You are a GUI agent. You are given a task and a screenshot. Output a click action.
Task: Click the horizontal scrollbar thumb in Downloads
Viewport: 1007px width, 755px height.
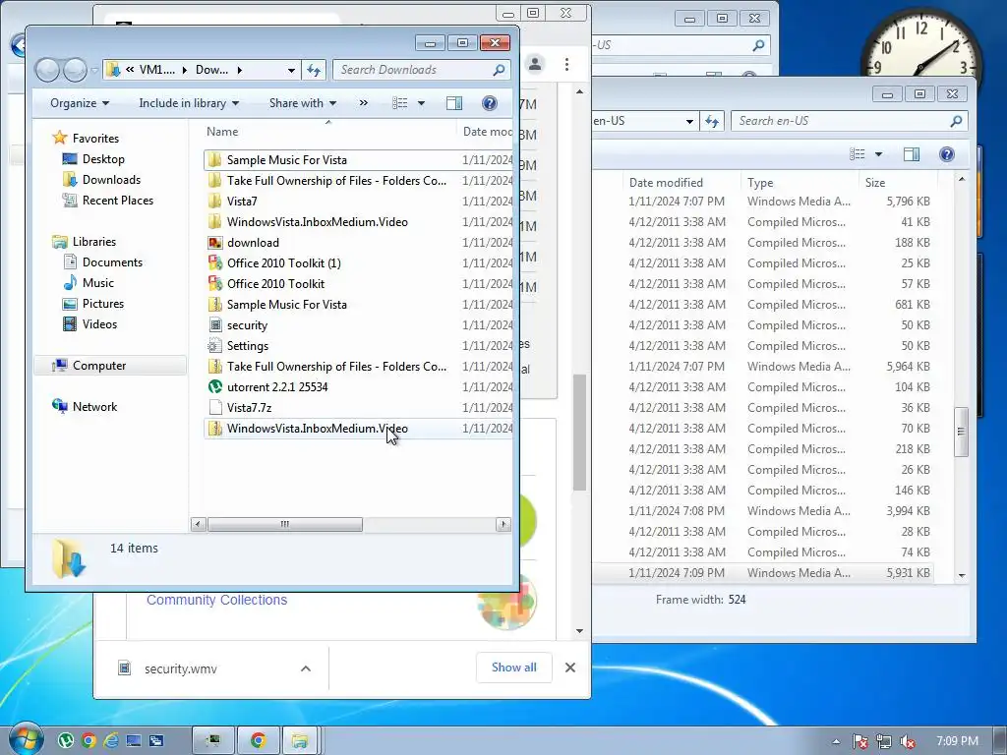pos(284,525)
